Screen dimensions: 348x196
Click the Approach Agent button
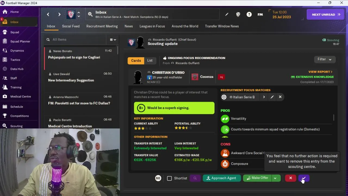click(x=222, y=178)
